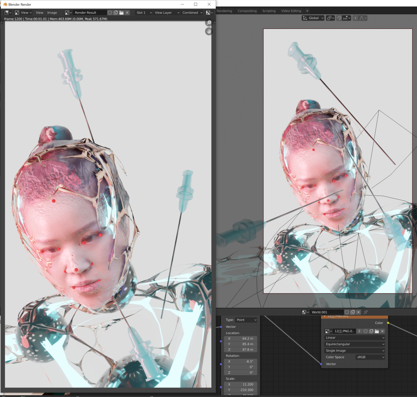Click the zoom magnifier gizmo in render view
Viewport: 417px width, 397px height.
pos(208,23)
